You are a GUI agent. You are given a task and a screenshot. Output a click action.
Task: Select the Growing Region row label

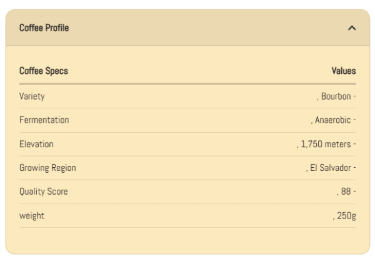tap(47, 168)
